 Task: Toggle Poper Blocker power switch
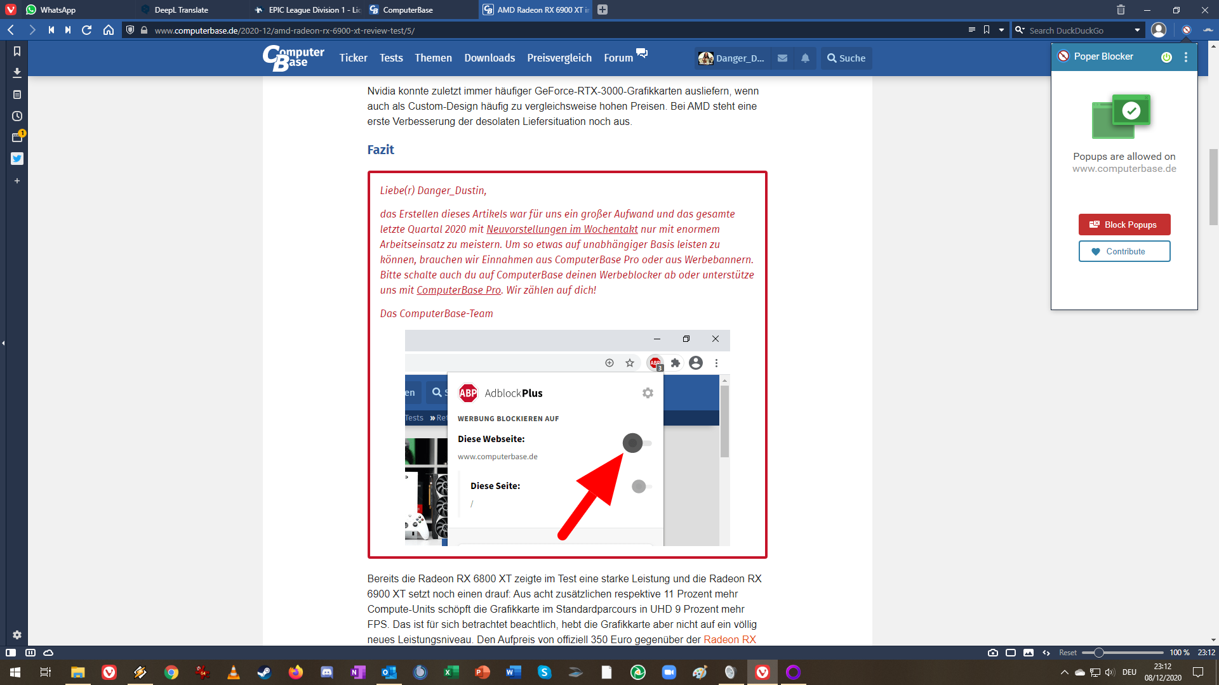point(1166,57)
